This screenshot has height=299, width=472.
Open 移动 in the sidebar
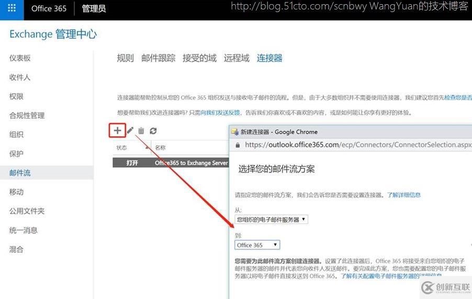[x=16, y=192]
